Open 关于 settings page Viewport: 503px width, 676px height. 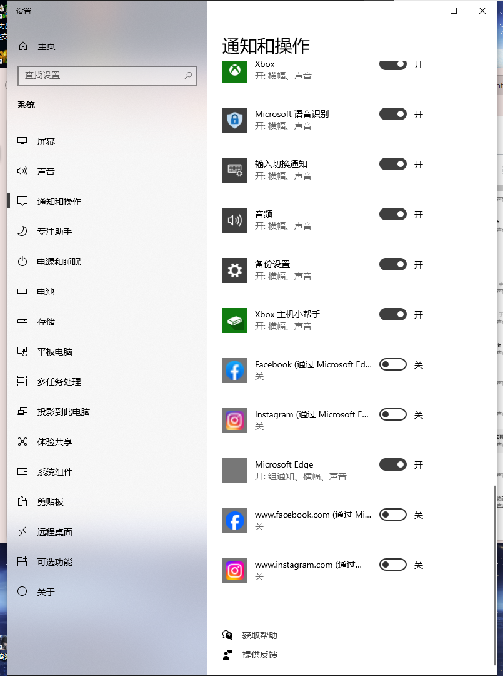tap(46, 592)
